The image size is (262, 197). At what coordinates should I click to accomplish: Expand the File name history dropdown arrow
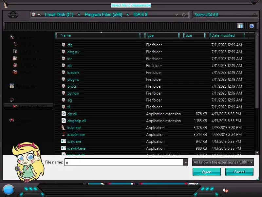click(x=185, y=162)
